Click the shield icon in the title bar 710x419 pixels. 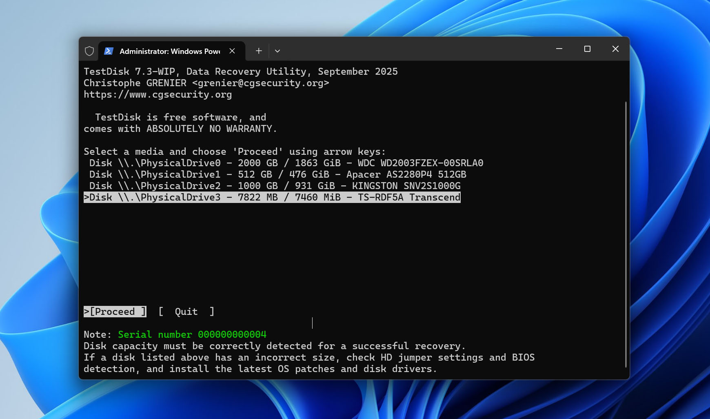tap(89, 51)
